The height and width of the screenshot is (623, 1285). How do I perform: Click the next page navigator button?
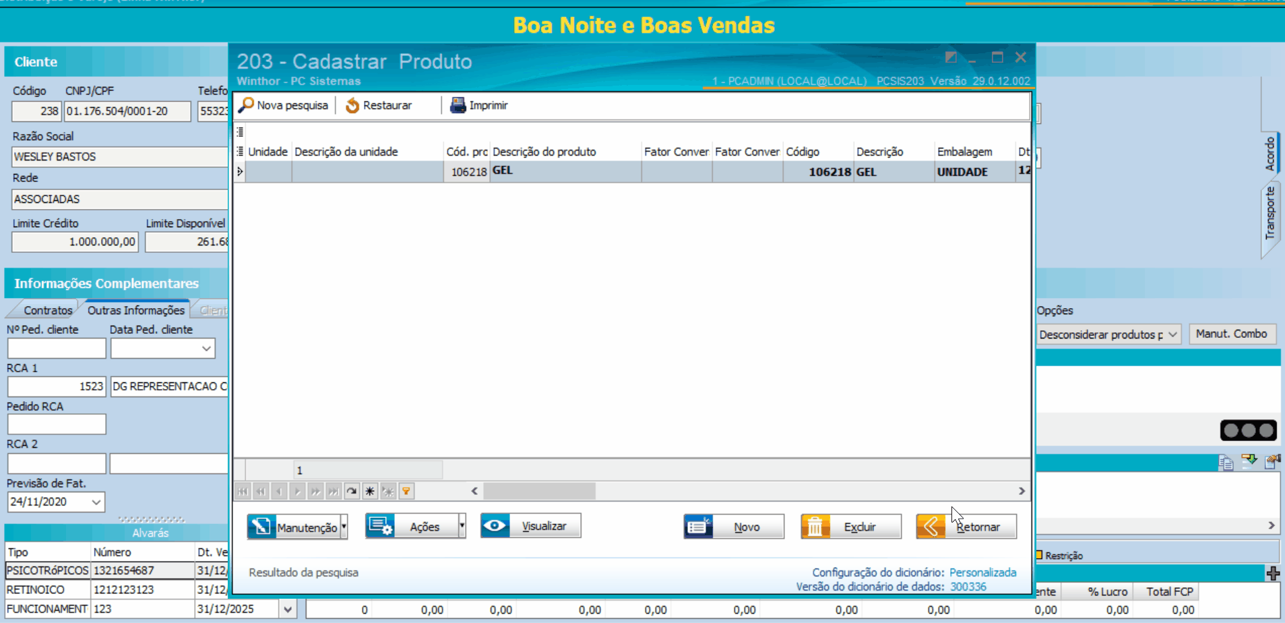click(x=315, y=492)
